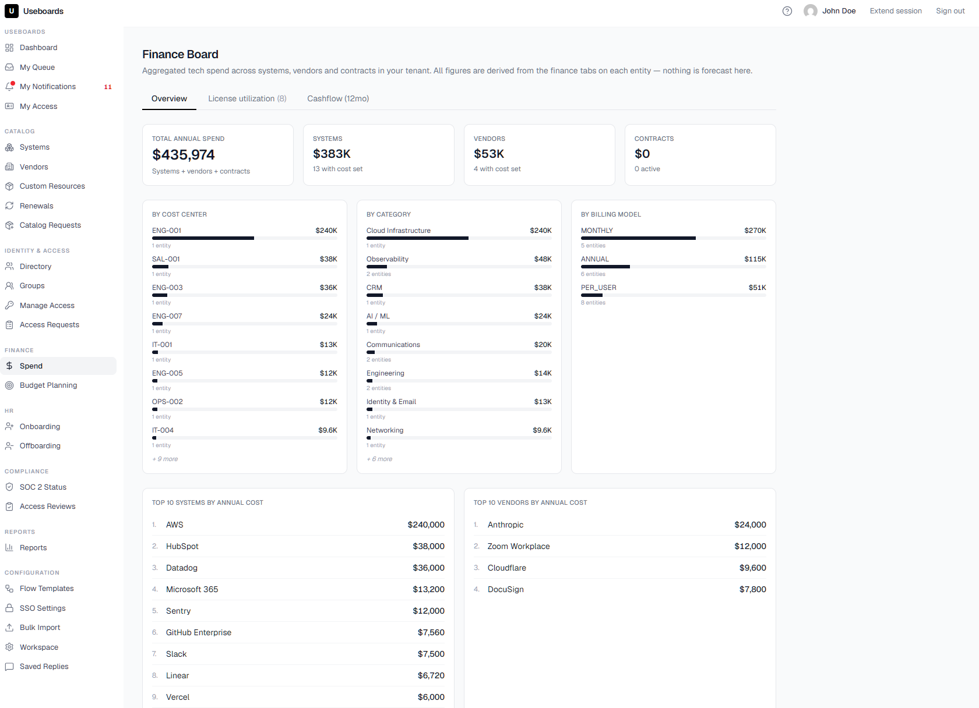Click the My Queue inbox icon
Screen dimensions: 979x708
[9, 68]
